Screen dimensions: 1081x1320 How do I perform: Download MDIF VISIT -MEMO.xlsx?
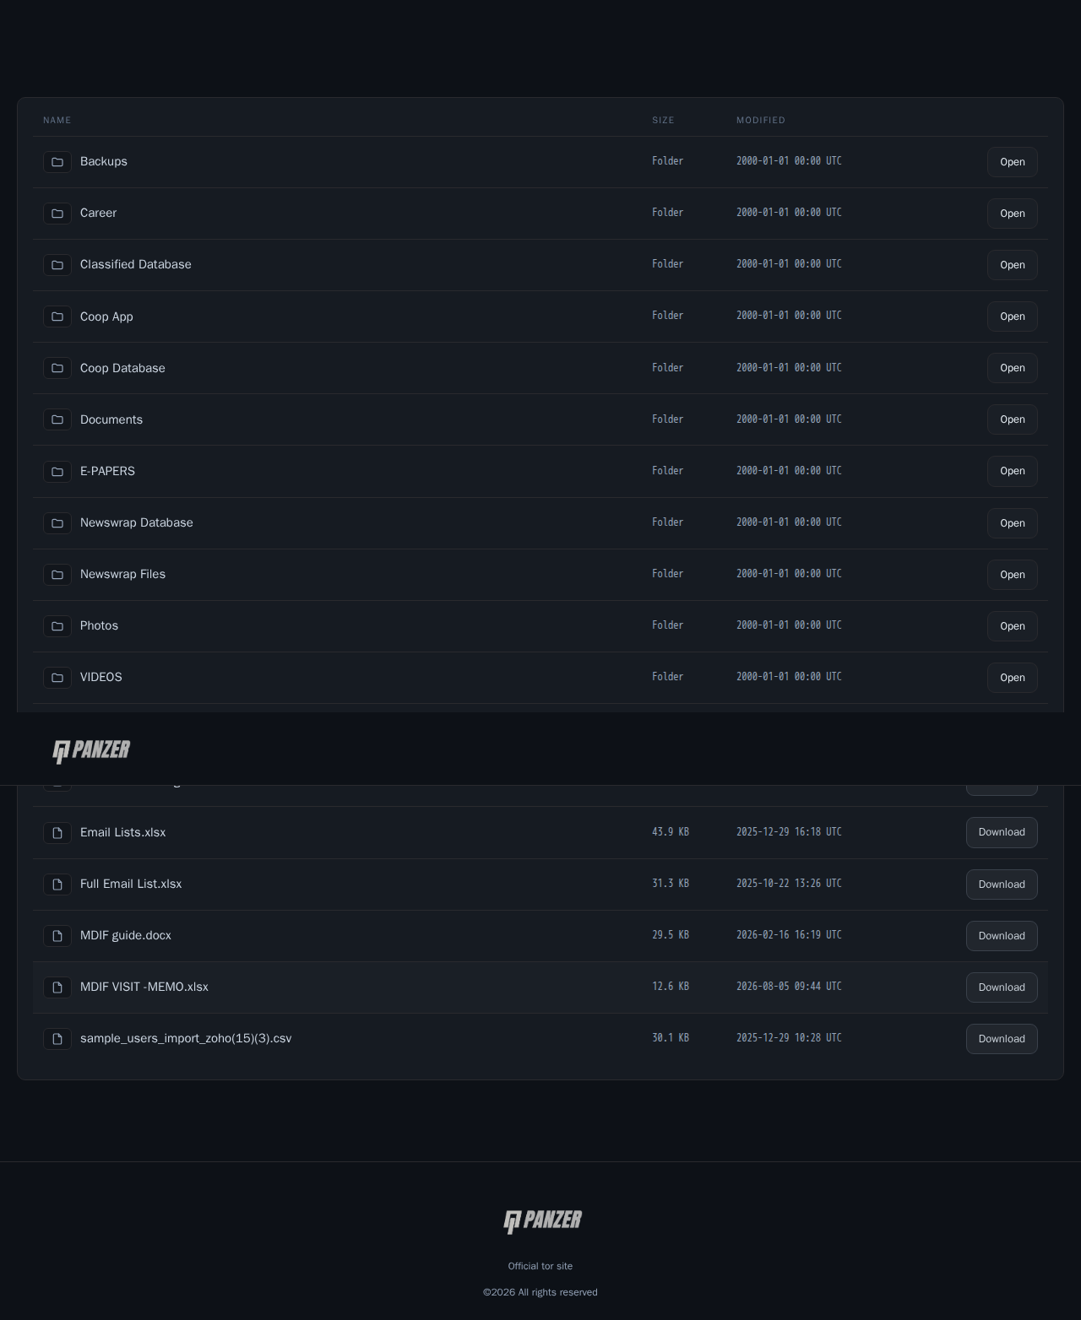[1002, 987]
